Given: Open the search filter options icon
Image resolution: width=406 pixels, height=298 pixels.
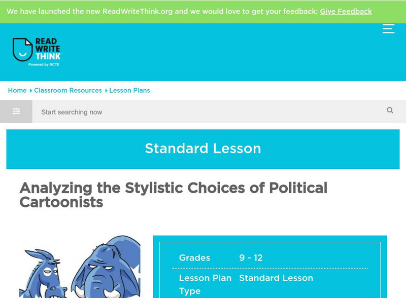Looking at the screenshot, I should (16, 111).
